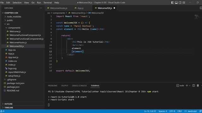Expand public folder
This screenshot has height=113, width=202.
click(10, 20)
